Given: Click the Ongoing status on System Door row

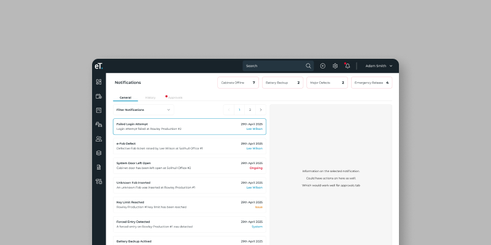Looking at the screenshot, I should [x=256, y=168].
